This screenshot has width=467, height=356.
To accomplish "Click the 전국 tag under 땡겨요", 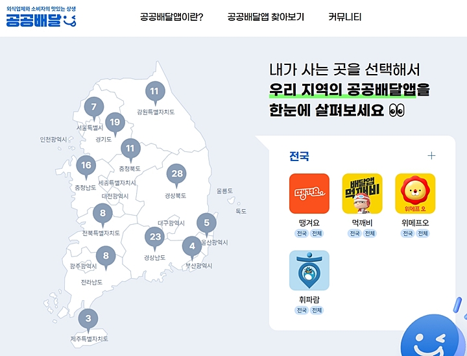I will (x=302, y=233).
